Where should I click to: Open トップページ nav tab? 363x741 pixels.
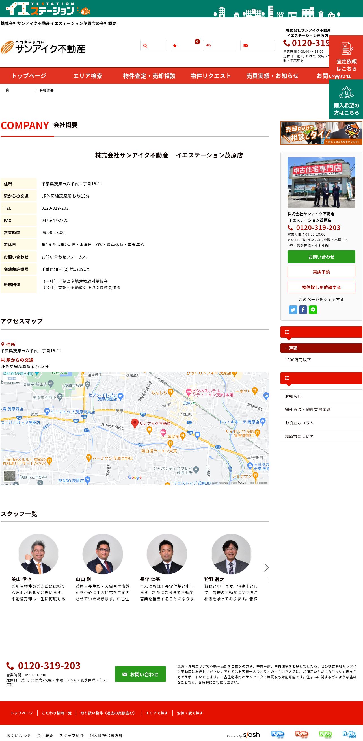pos(29,76)
